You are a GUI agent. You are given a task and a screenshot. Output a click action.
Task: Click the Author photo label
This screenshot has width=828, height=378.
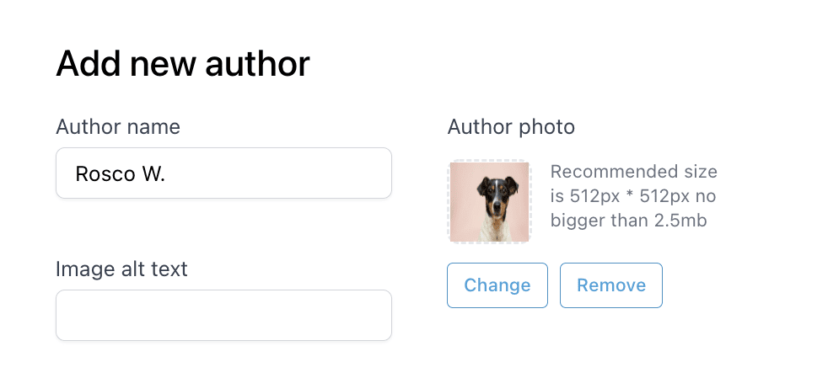tap(511, 127)
